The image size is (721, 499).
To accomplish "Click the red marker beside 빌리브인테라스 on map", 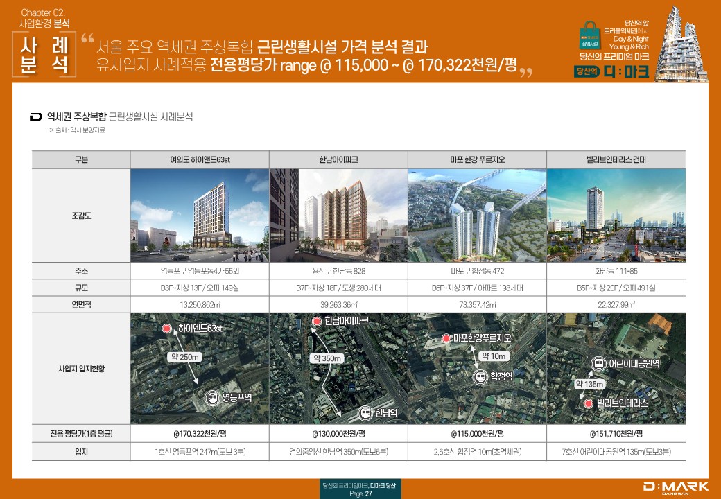I will [588, 404].
